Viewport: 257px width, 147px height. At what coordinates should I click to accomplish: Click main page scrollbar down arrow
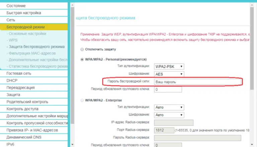(x=252, y=145)
